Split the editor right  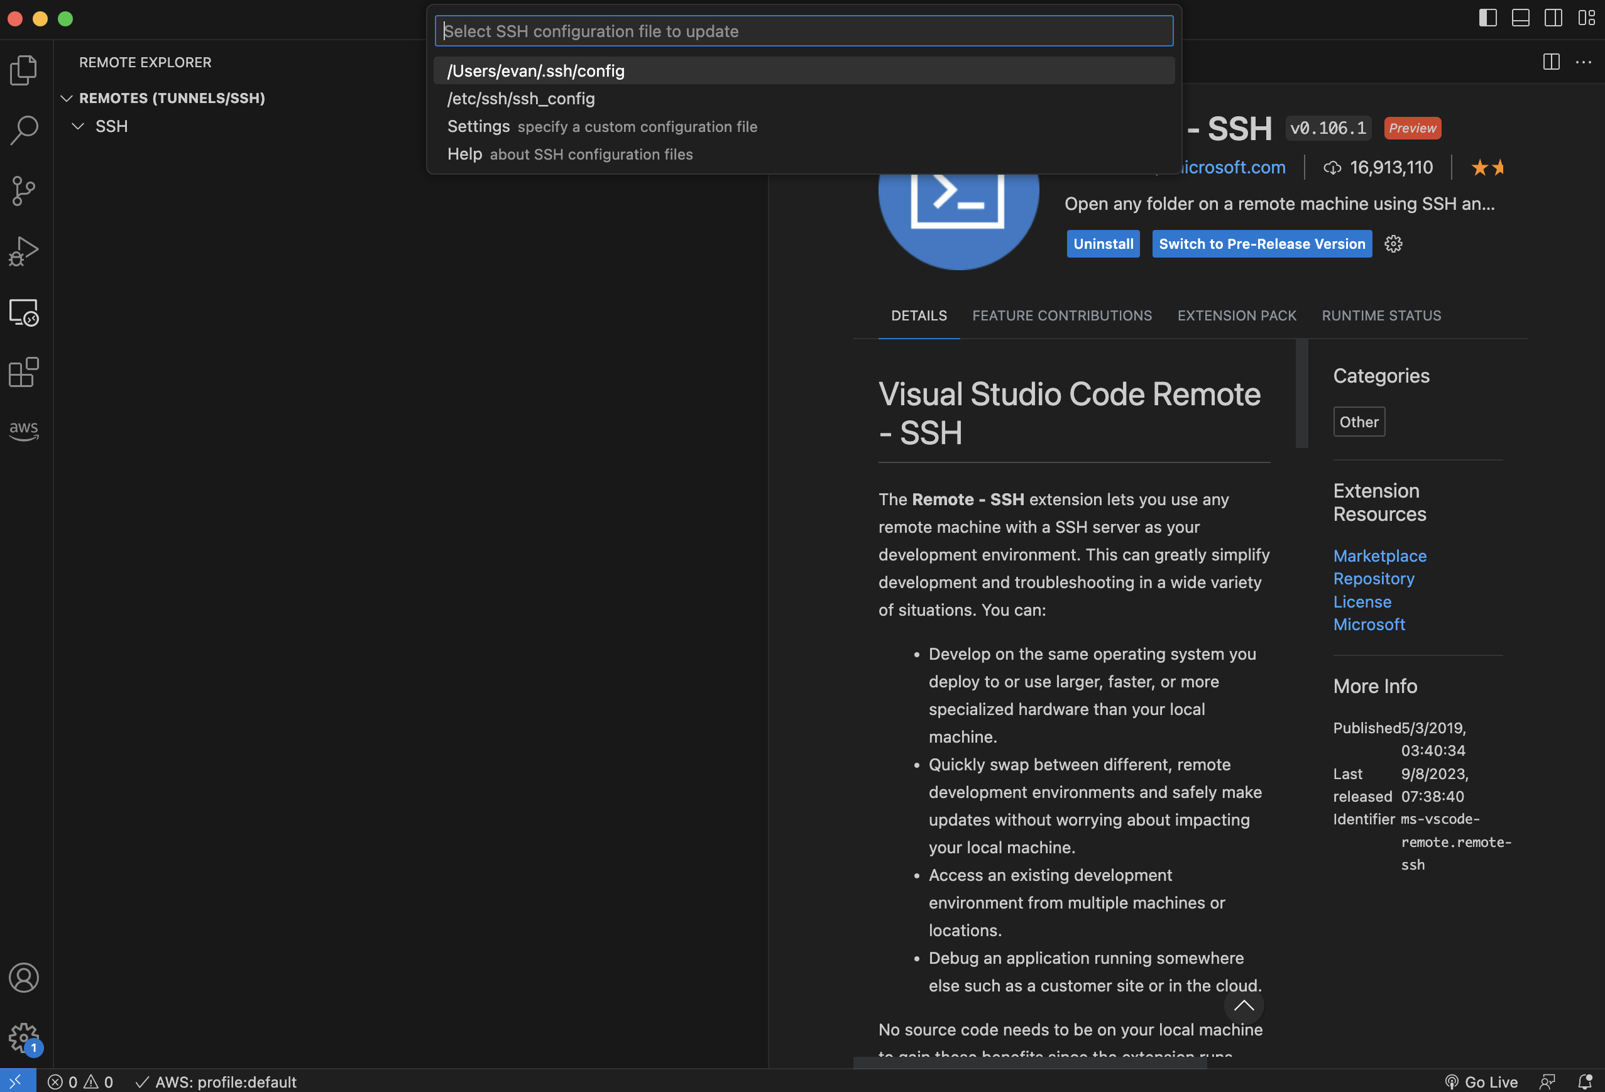[1551, 62]
